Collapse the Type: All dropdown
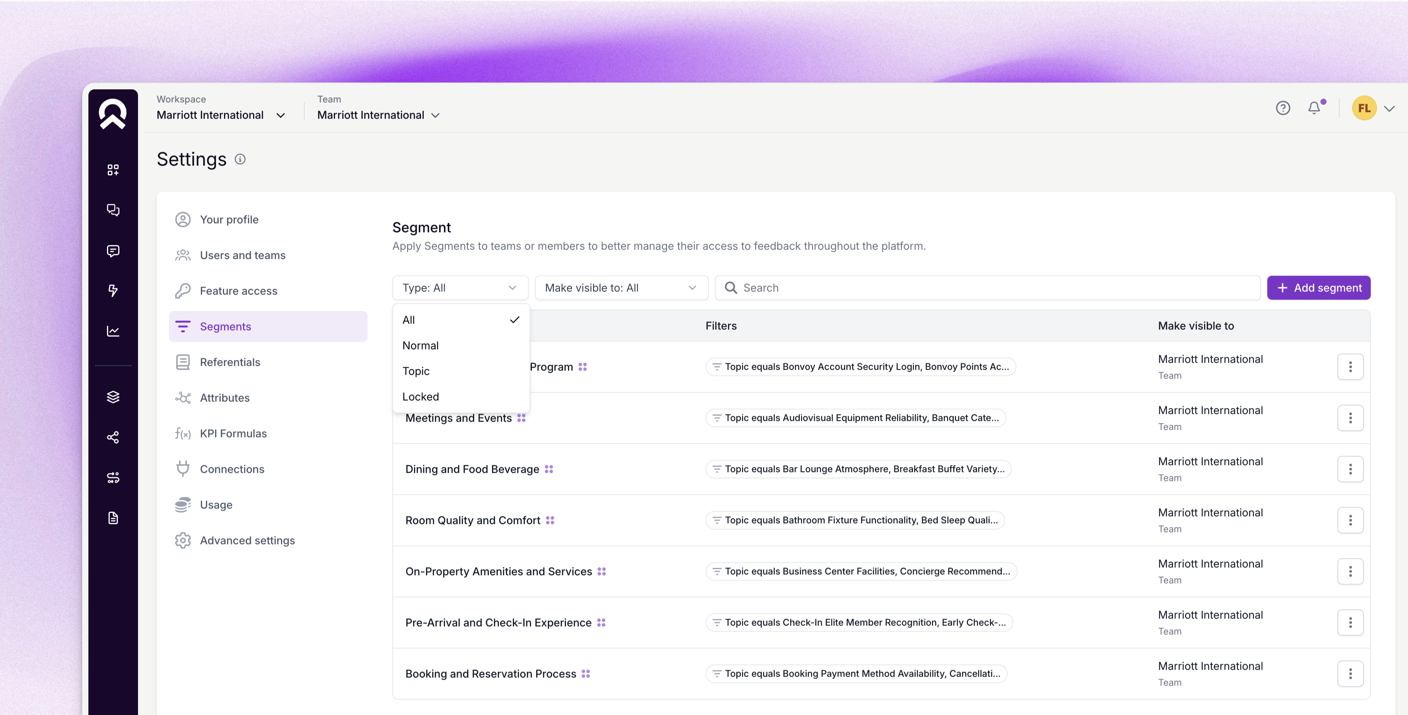The width and height of the screenshot is (1408, 715). pyautogui.click(x=460, y=288)
